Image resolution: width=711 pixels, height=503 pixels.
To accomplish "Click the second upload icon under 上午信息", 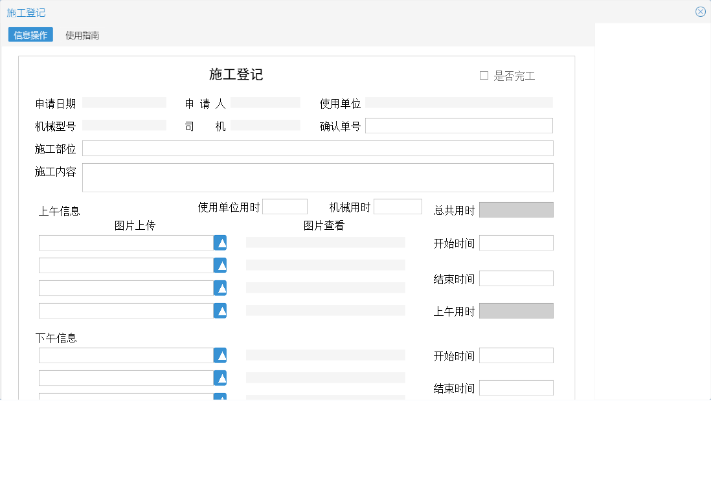I will pyautogui.click(x=220, y=265).
